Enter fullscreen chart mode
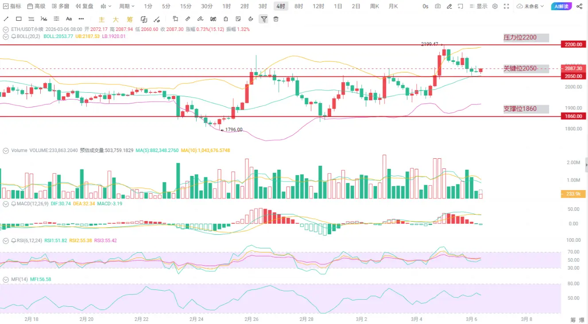The height and width of the screenshot is (324, 588). 507,6
